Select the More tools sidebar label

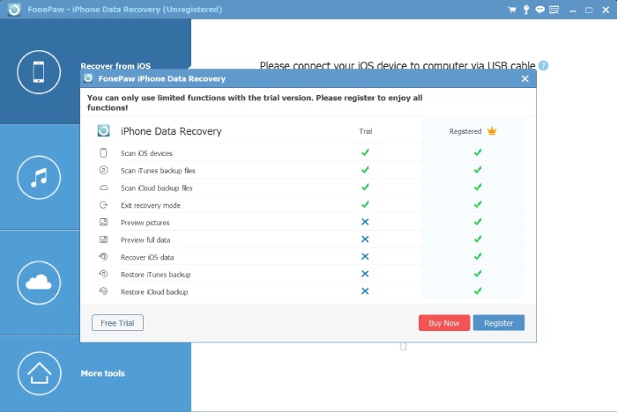click(x=103, y=373)
